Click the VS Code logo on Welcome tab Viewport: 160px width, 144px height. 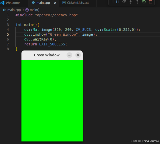coord(2,3)
